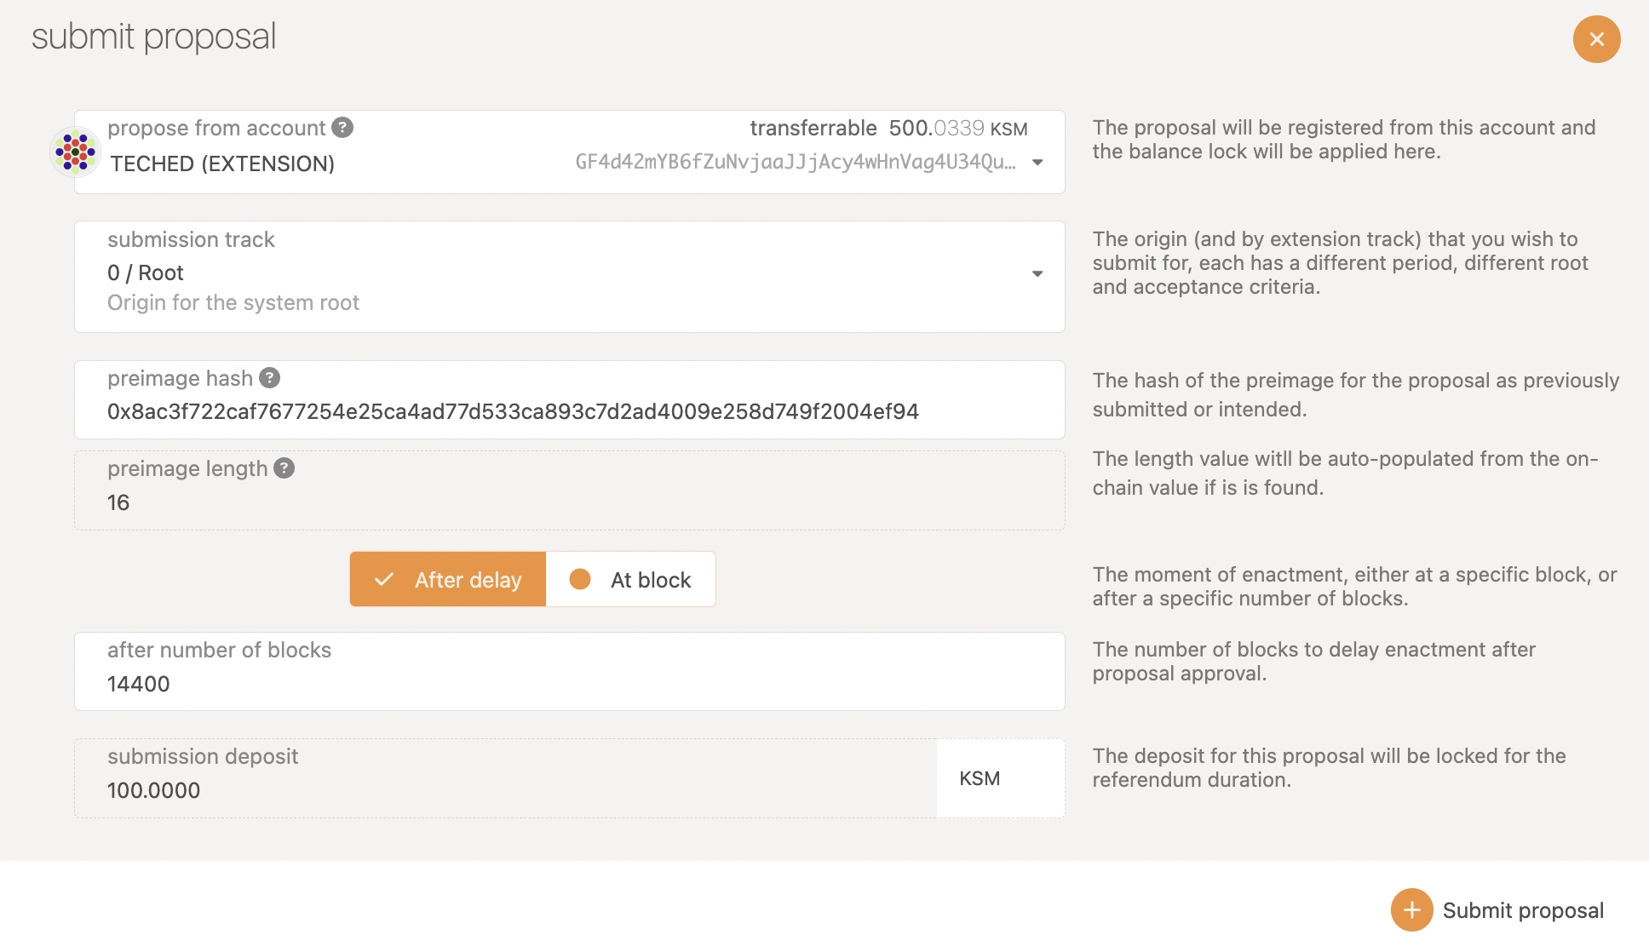Screen dimensions: 1649x952
Task: Select the After delay enactment option
Action: tap(467, 580)
